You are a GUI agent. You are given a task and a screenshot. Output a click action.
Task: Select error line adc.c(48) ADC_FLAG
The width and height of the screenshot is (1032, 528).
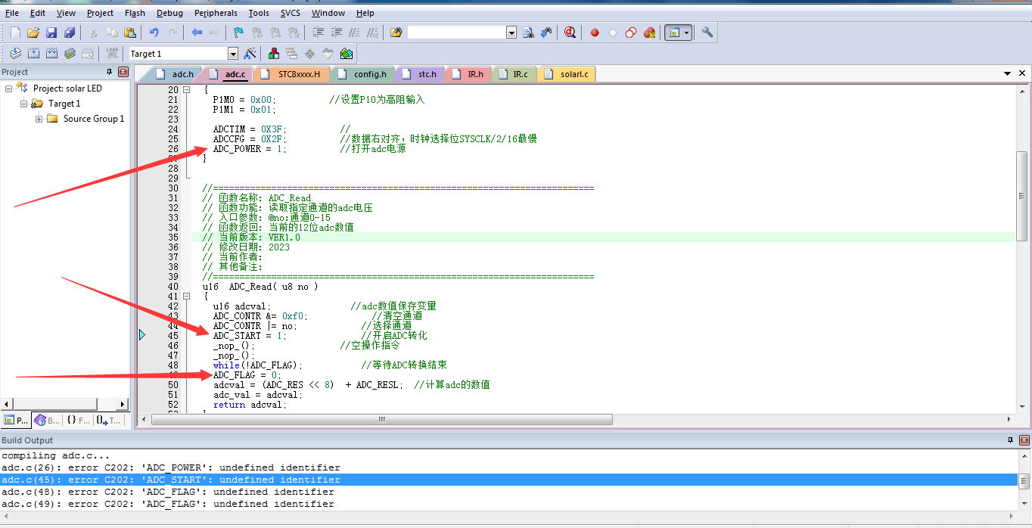click(x=509, y=492)
